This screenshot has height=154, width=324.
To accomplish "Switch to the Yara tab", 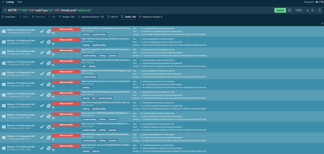I will (x=20, y=2).
